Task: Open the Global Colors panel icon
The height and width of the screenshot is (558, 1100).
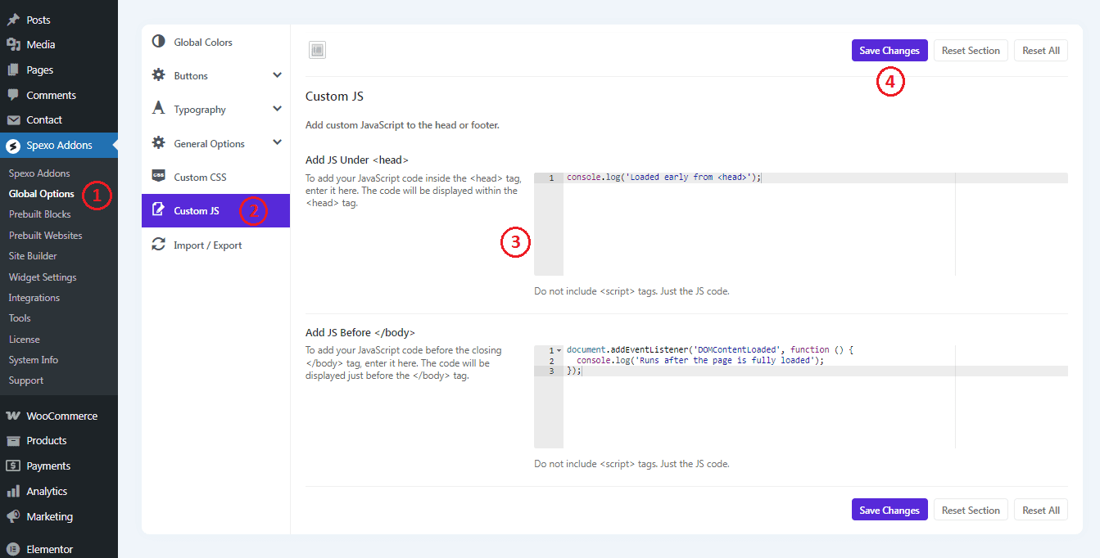Action: pos(159,42)
